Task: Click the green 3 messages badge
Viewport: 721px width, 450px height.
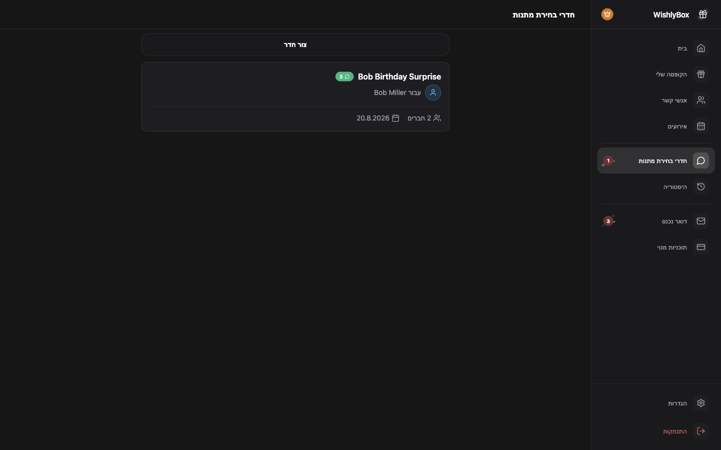Action: click(x=344, y=76)
